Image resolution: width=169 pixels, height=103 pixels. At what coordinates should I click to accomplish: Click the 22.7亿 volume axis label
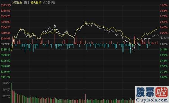click(x=6, y=96)
